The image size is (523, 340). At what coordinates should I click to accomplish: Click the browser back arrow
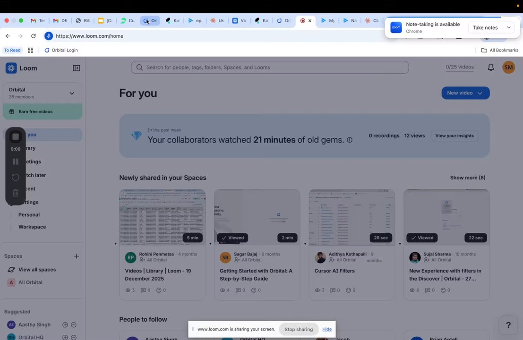click(8, 36)
